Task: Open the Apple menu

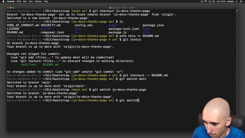Action: pyautogui.click(x=3, y=2)
